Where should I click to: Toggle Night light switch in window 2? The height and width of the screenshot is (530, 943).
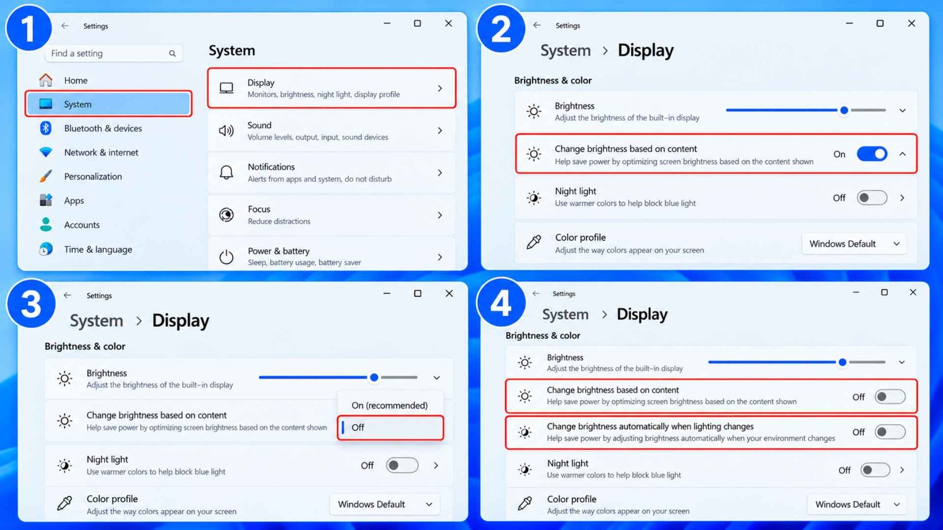point(872,198)
